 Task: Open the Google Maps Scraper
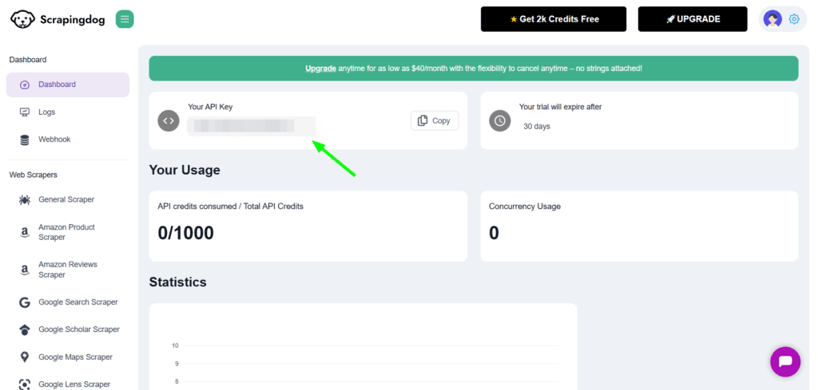[x=75, y=357]
